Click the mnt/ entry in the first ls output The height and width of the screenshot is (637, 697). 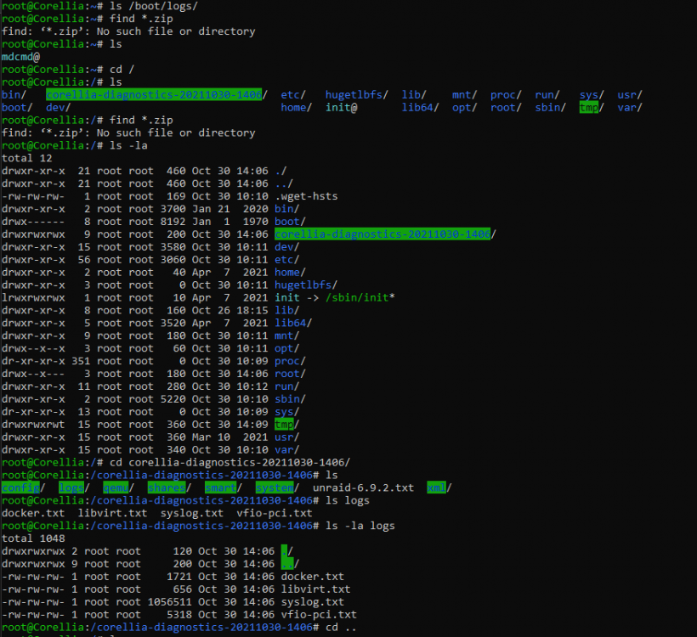pos(464,94)
